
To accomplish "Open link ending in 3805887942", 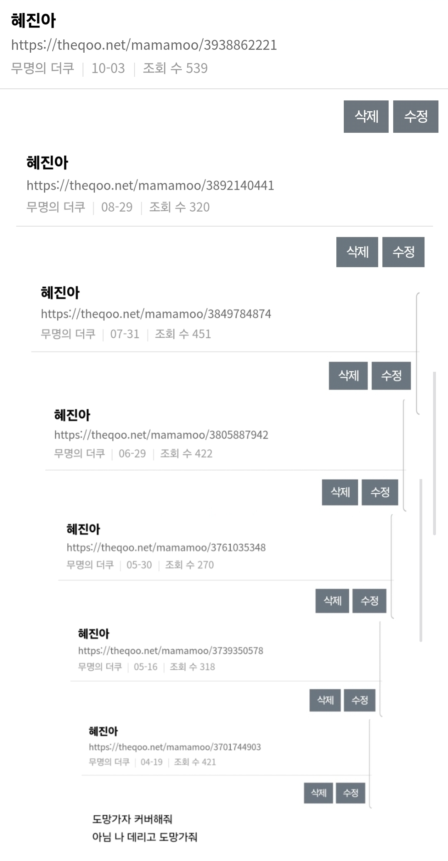I will pos(161,435).
